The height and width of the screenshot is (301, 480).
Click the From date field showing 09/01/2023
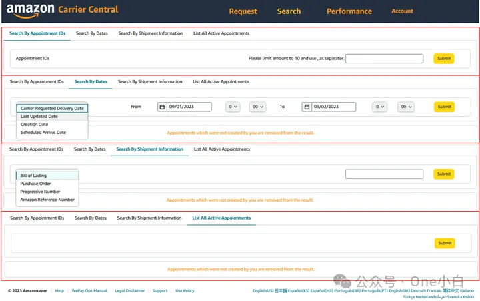point(189,107)
